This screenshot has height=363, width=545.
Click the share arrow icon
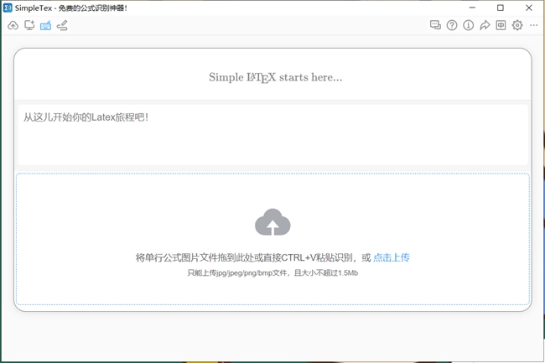485,25
